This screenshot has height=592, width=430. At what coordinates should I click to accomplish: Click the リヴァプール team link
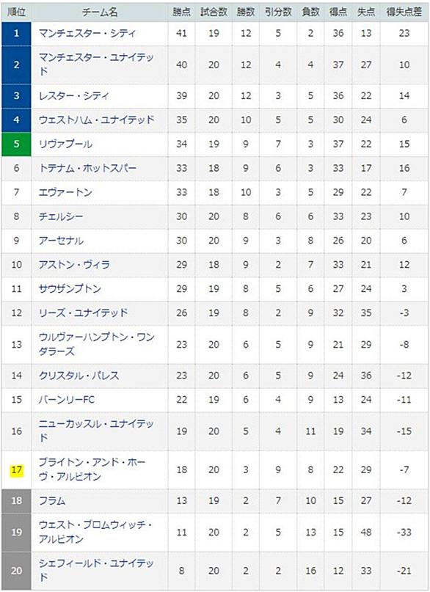click(x=66, y=144)
